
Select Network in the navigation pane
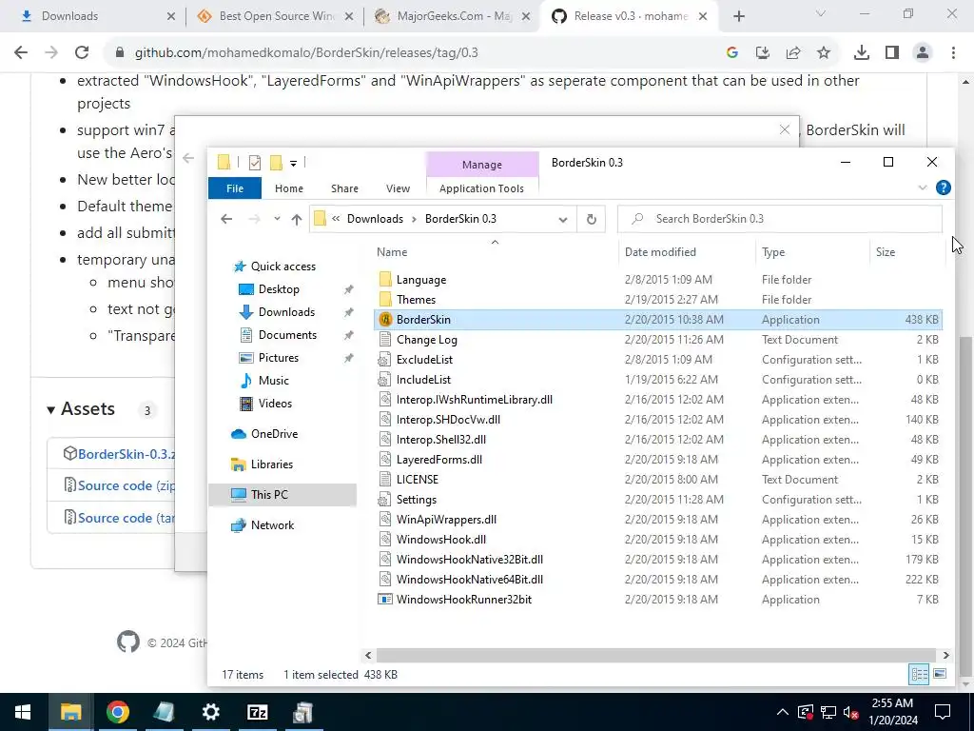pos(272,525)
